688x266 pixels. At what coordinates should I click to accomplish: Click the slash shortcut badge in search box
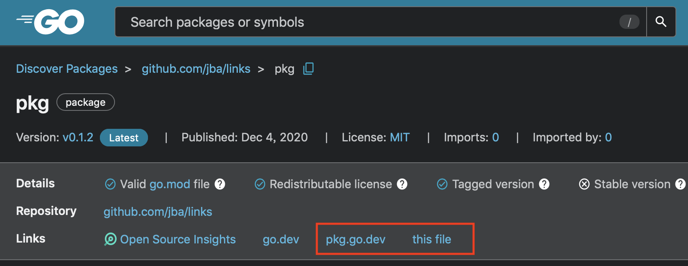(629, 22)
